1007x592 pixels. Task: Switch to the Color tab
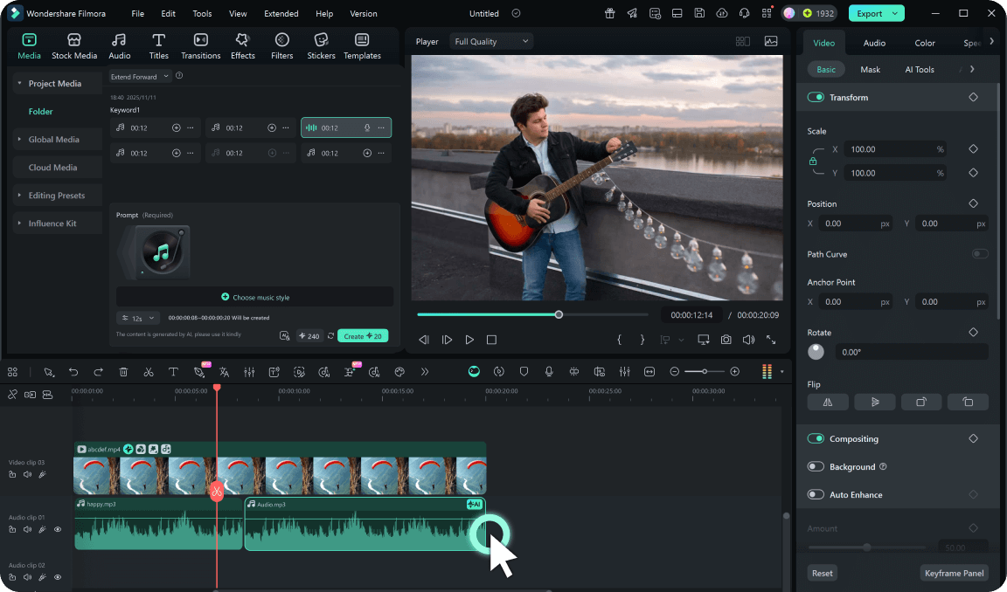point(925,43)
